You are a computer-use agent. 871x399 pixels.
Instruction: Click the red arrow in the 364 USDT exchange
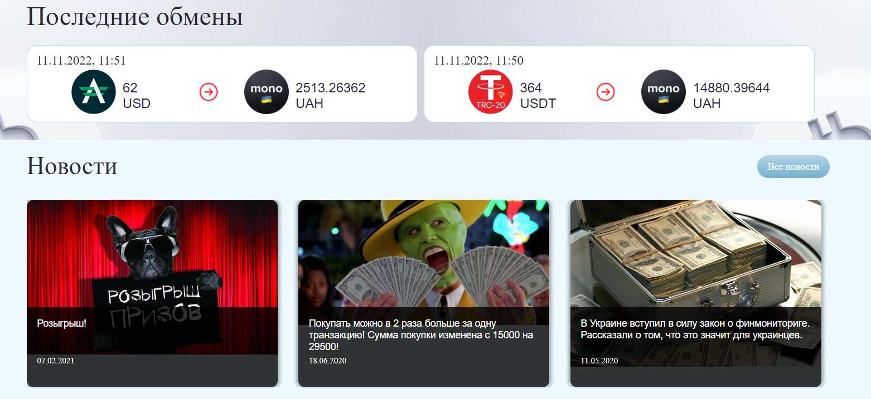click(x=606, y=92)
